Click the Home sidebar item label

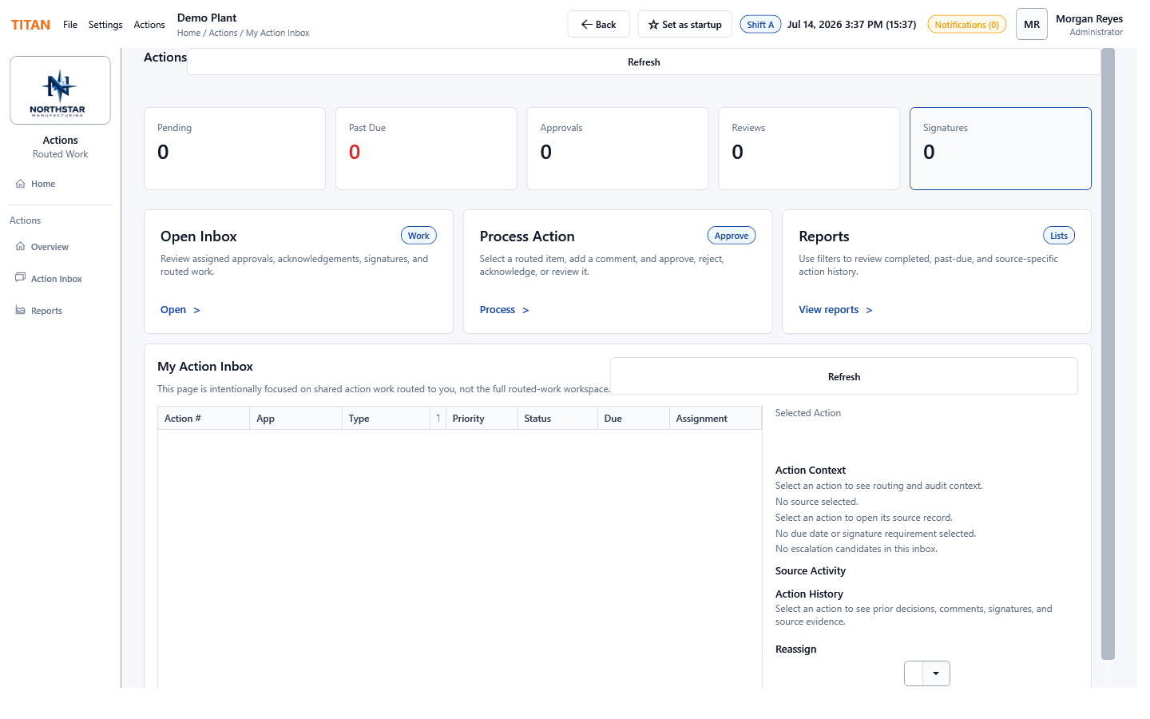[43, 184]
